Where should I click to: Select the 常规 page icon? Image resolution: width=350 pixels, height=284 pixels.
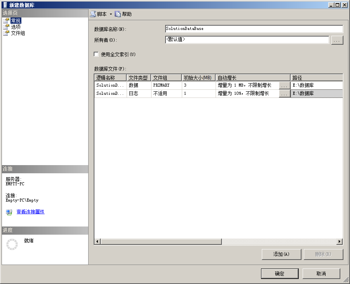click(6, 21)
